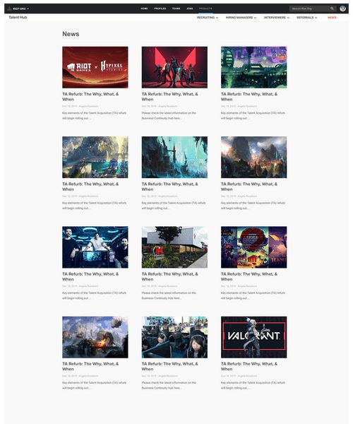Open Teams in the top navigation
The height and width of the screenshot is (424, 353).
(x=176, y=8)
